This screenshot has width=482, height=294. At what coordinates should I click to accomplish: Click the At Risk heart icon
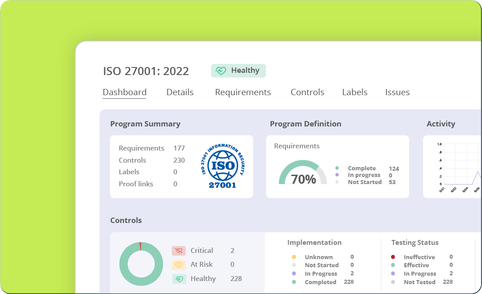[179, 265]
